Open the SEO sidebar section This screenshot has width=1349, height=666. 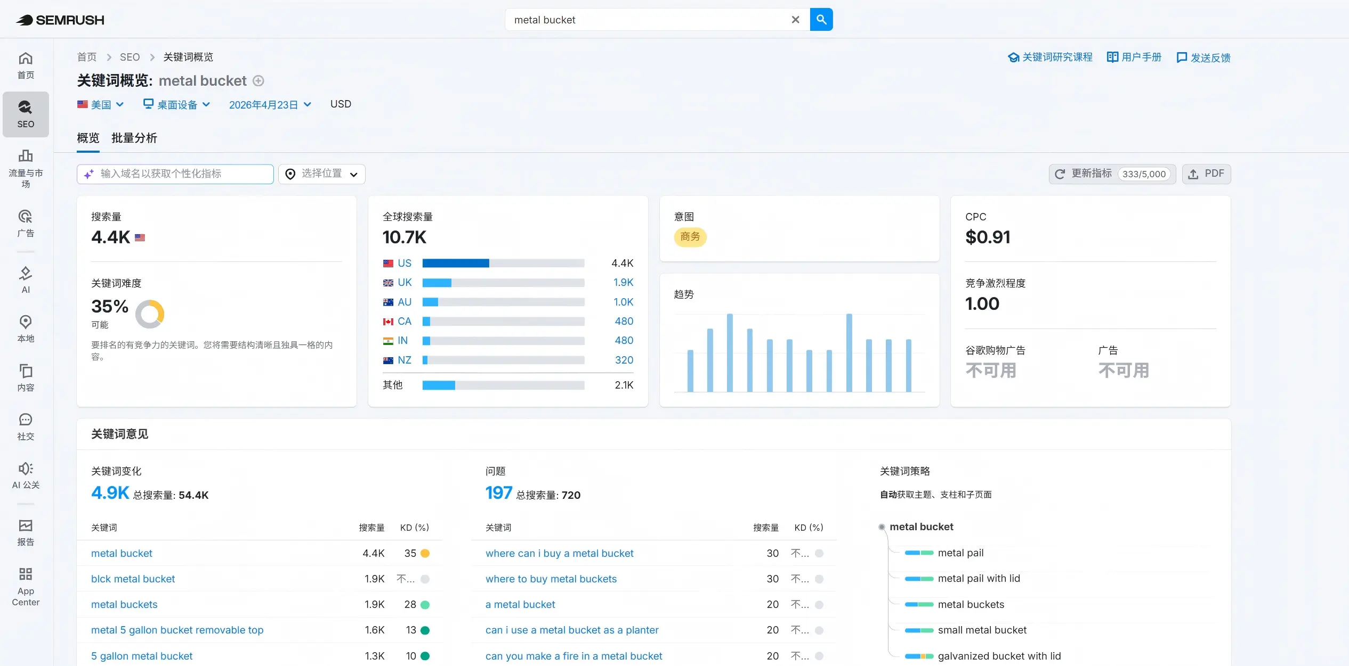[26, 114]
